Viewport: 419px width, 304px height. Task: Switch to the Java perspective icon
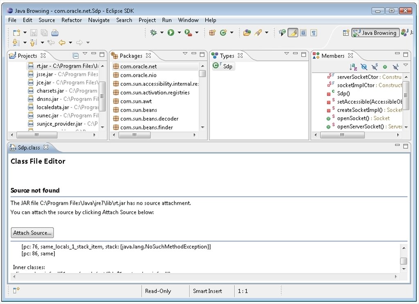pos(404,33)
